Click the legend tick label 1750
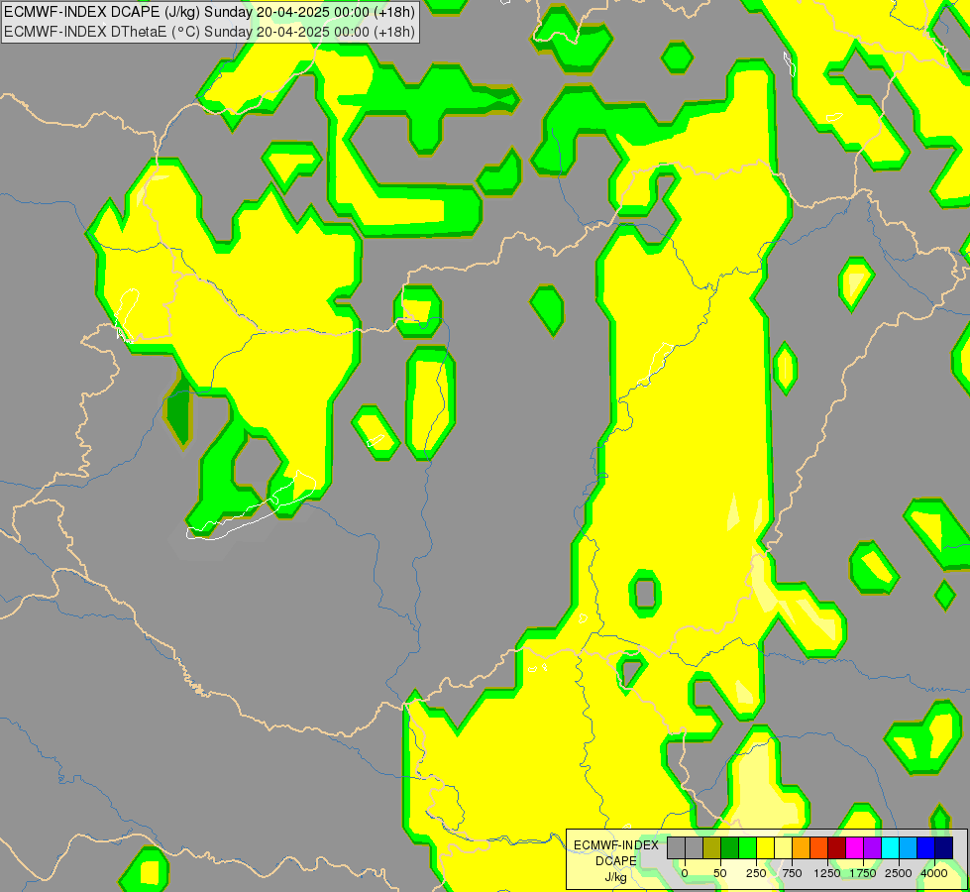This screenshot has height=892, width=970. coord(863,873)
